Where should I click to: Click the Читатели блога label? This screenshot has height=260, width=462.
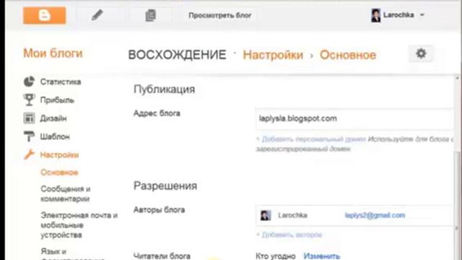click(x=162, y=256)
